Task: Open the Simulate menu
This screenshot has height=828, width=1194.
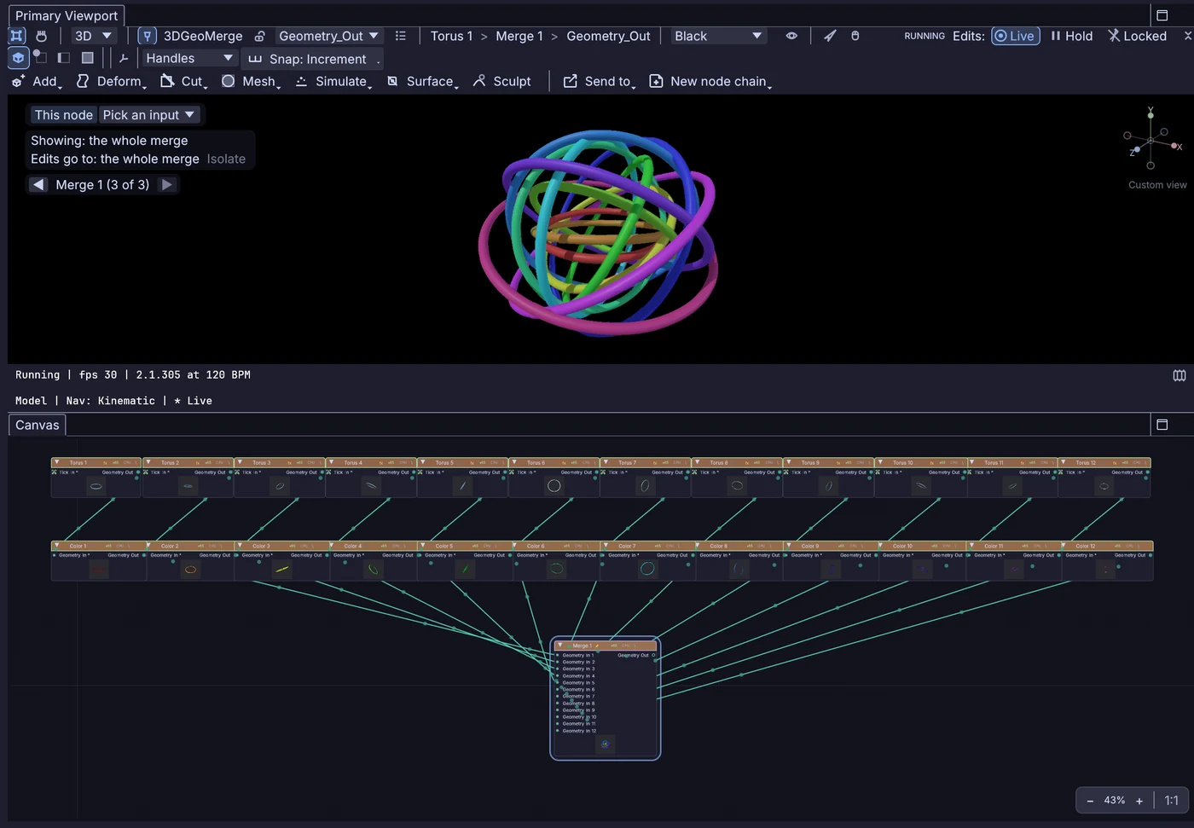Action: point(333,81)
